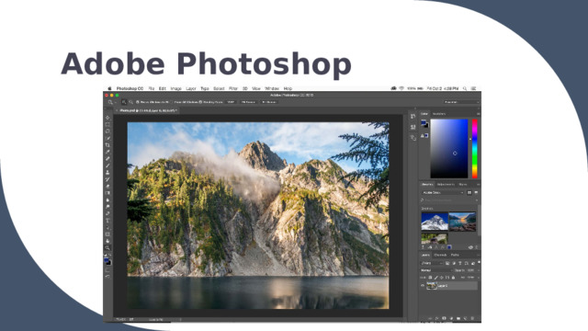Select the Rectangular Marquee tool
Screen dimensions: 588x331
pos(107,125)
